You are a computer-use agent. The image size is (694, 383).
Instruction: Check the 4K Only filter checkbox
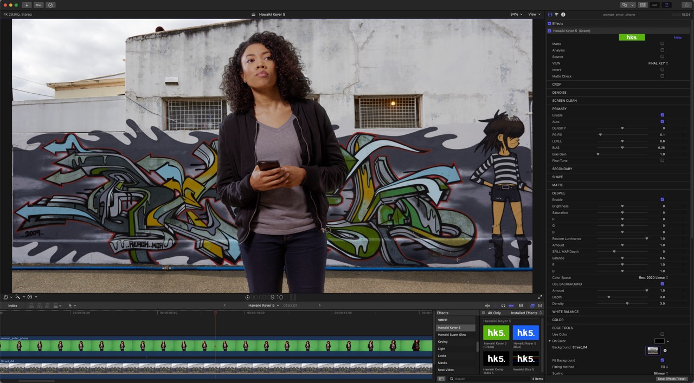[x=484, y=313]
